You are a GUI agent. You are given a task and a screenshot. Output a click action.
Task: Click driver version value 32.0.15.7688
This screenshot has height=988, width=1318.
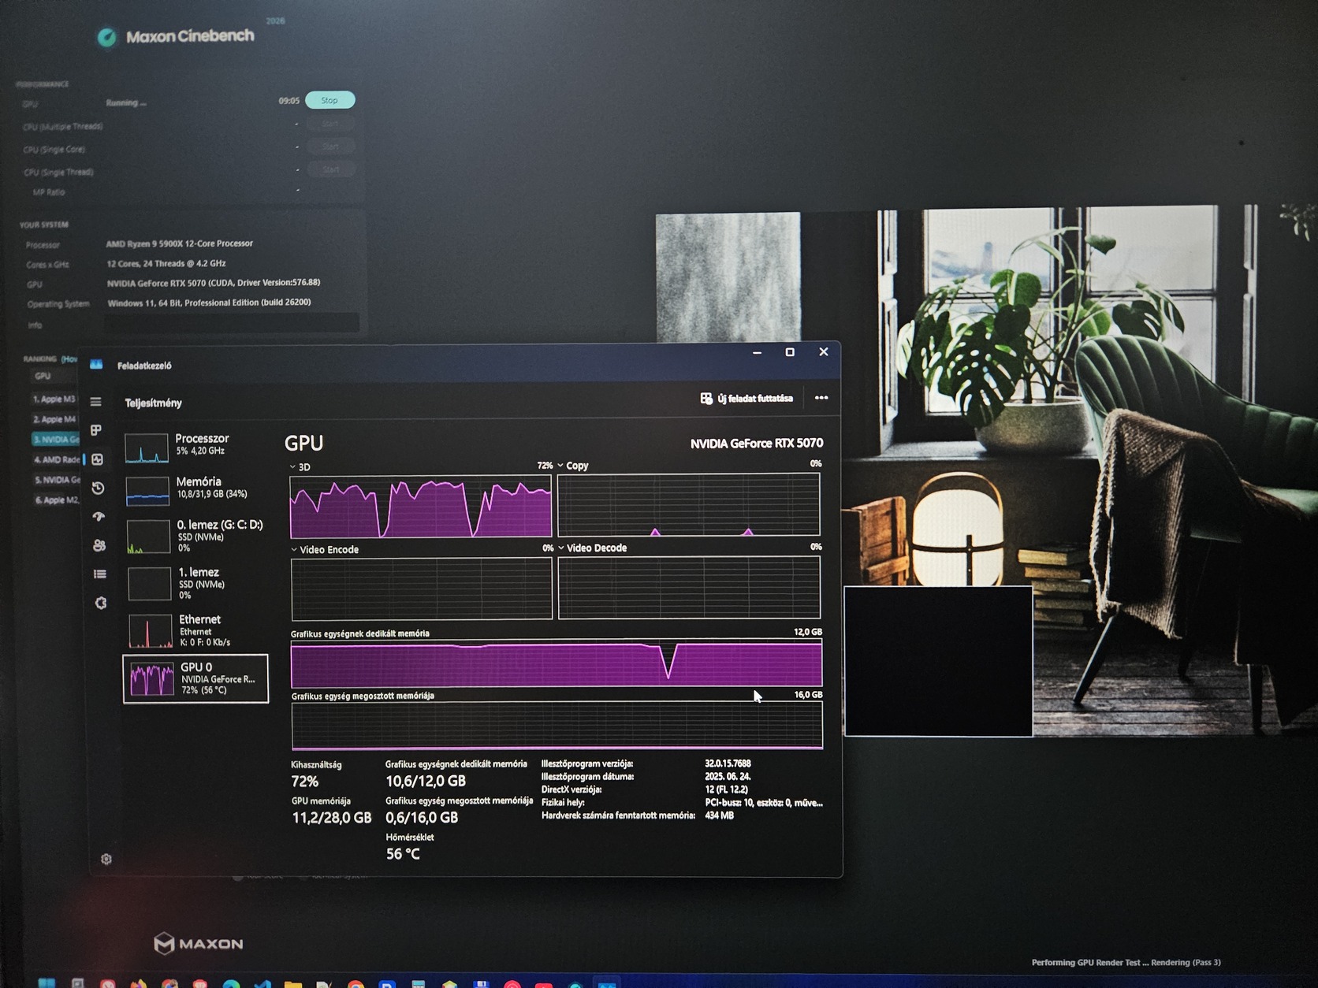coord(728,763)
